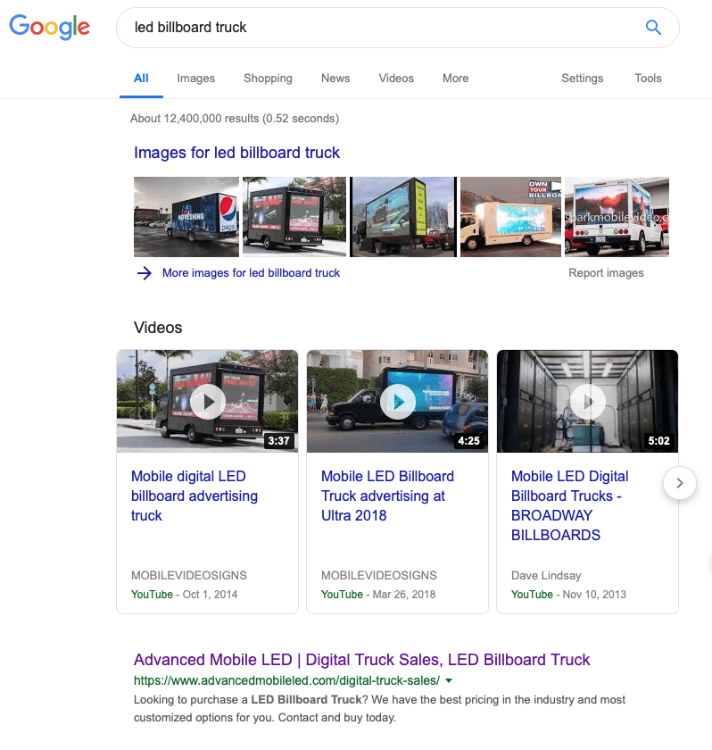The image size is (712, 750).
Task: Click the 5:02 duration badge
Action: 659,440
